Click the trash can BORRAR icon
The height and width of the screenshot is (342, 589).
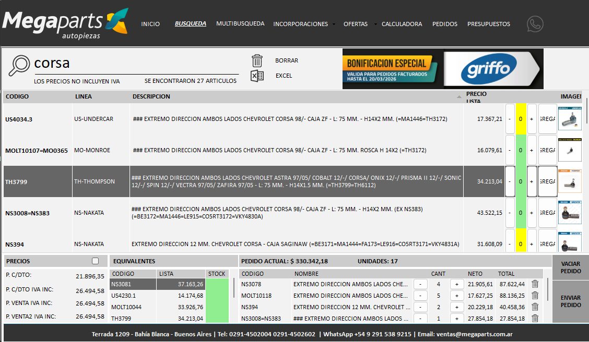257,60
